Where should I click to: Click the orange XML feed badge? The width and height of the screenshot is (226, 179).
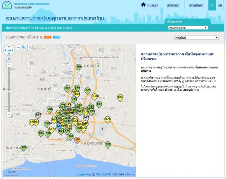click(x=48, y=37)
